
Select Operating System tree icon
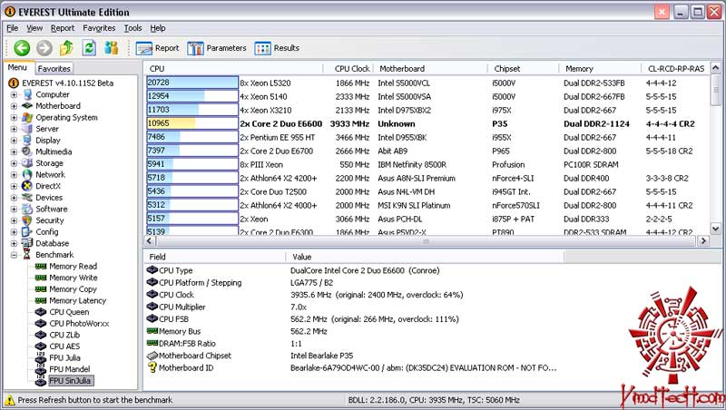[28, 118]
